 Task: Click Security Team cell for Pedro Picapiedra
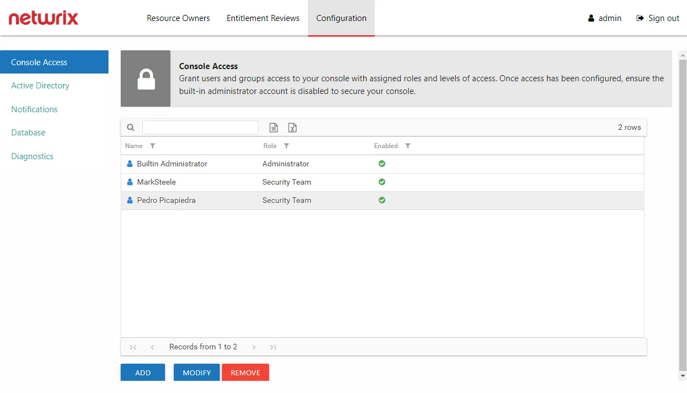tap(287, 200)
